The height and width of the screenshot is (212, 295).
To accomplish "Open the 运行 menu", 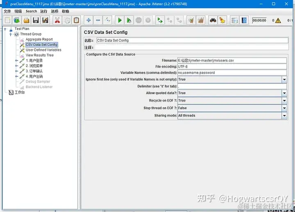I will click(x=44, y=11).
